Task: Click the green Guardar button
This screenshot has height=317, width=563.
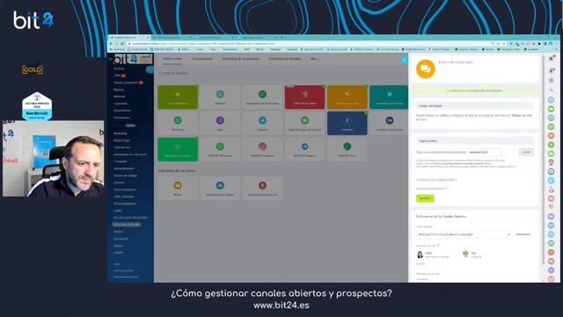Action: pos(425,198)
